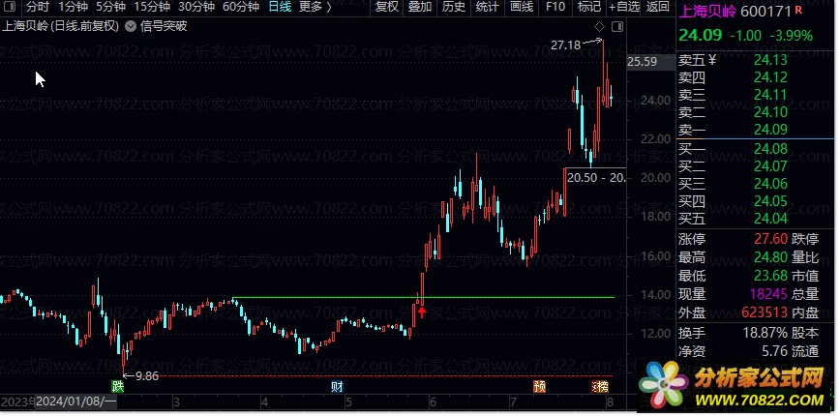Click the 涨停 value 27.60
This screenshot has width=840, height=416.
click(770, 239)
